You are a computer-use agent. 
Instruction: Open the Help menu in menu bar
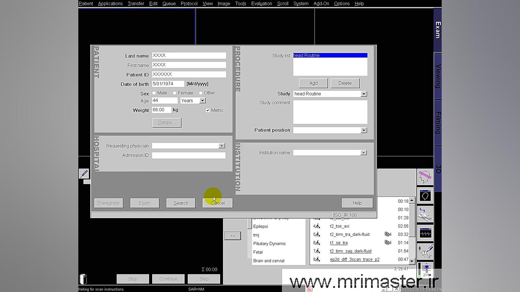click(359, 4)
